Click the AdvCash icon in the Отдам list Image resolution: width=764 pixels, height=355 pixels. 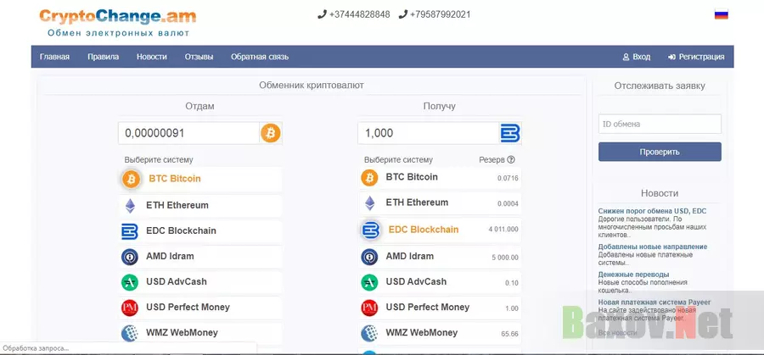click(130, 282)
